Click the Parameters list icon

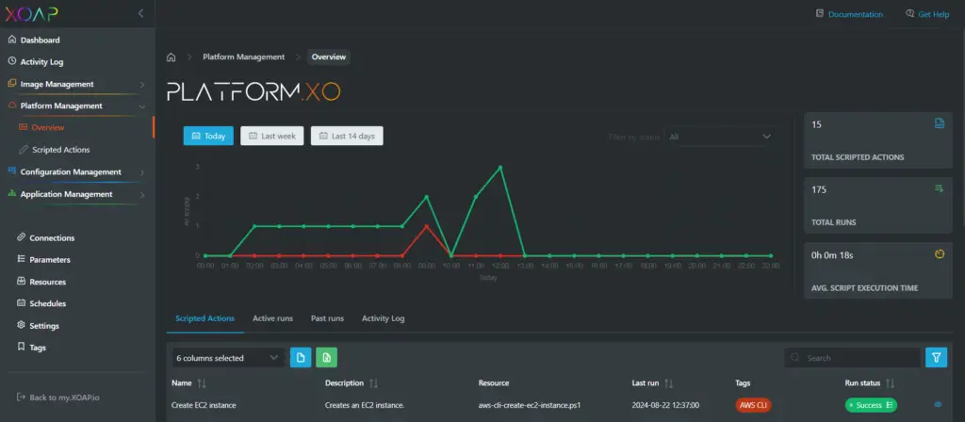coord(21,260)
